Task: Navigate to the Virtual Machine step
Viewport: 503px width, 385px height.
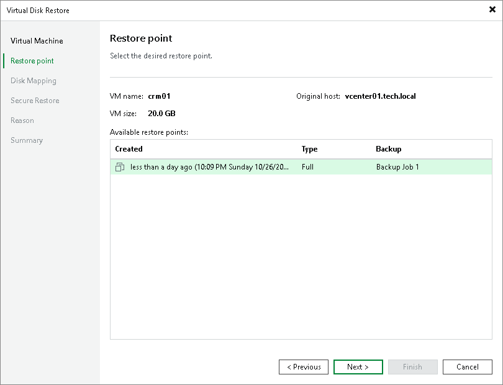Action: pos(36,40)
